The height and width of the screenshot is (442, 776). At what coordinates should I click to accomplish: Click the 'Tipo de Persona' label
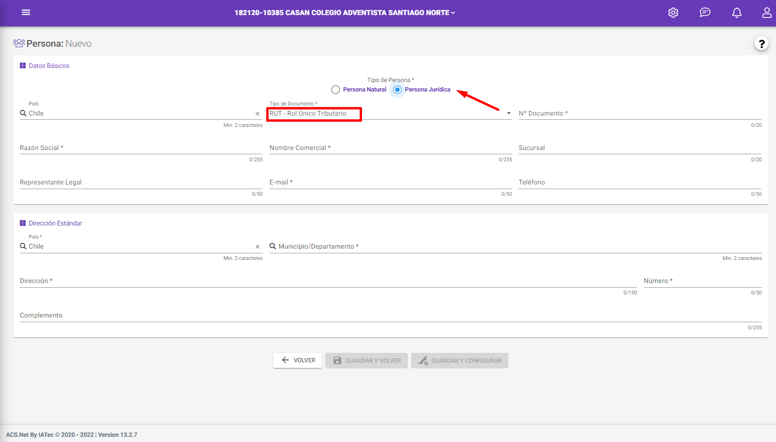(391, 80)
